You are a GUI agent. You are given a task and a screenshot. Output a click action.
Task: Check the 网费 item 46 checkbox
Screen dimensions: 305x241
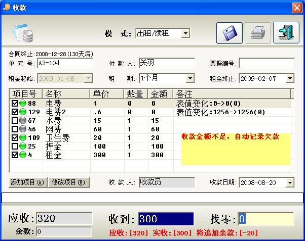(15, 129)
